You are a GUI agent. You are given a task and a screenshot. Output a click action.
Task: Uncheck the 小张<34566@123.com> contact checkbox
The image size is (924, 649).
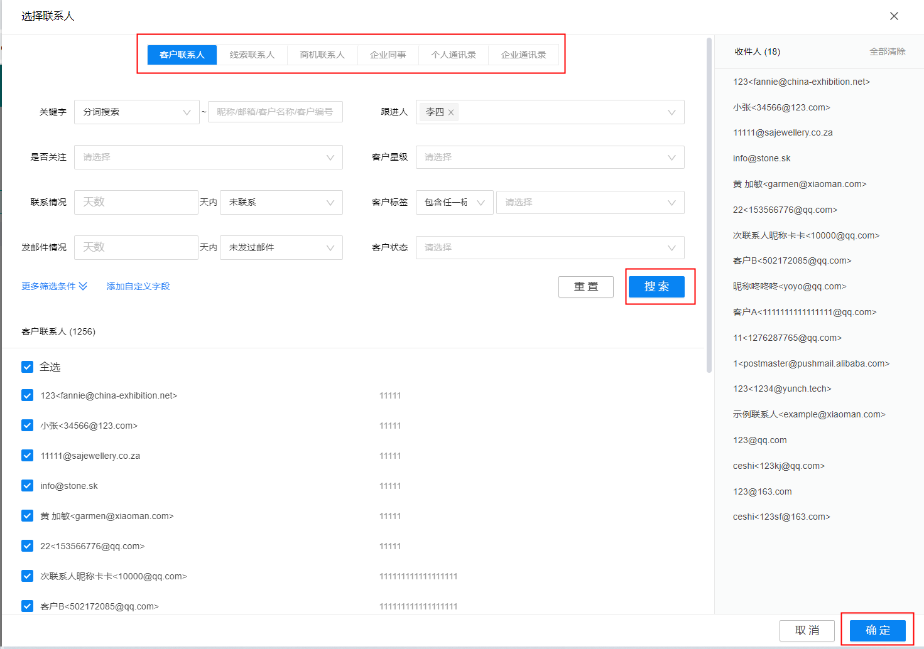[27, 425]
